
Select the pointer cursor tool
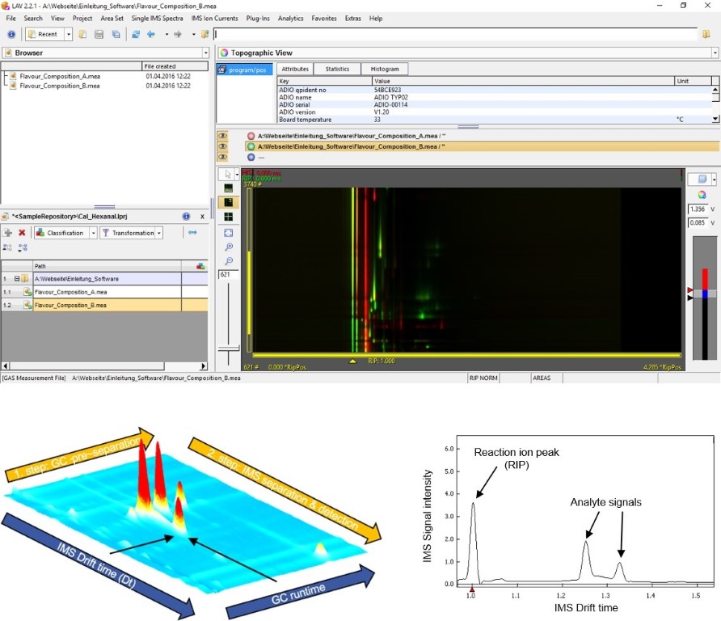[x=227, y=175]
